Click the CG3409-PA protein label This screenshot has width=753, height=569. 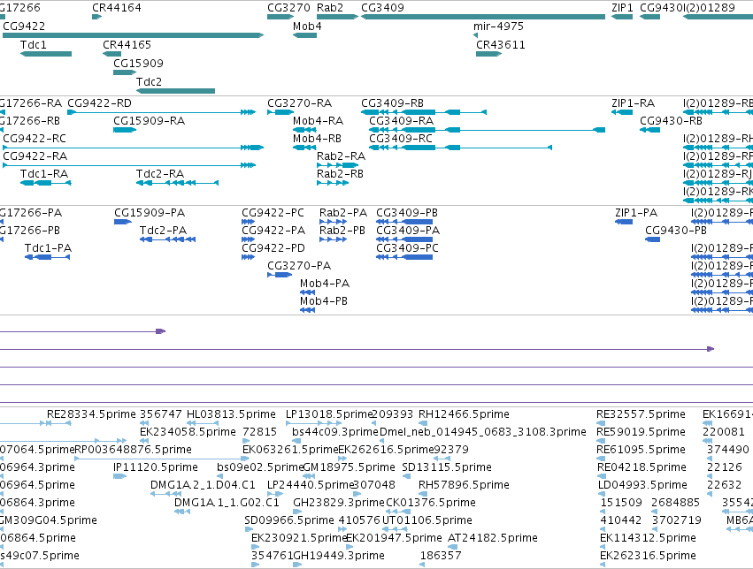click(408, 231)
